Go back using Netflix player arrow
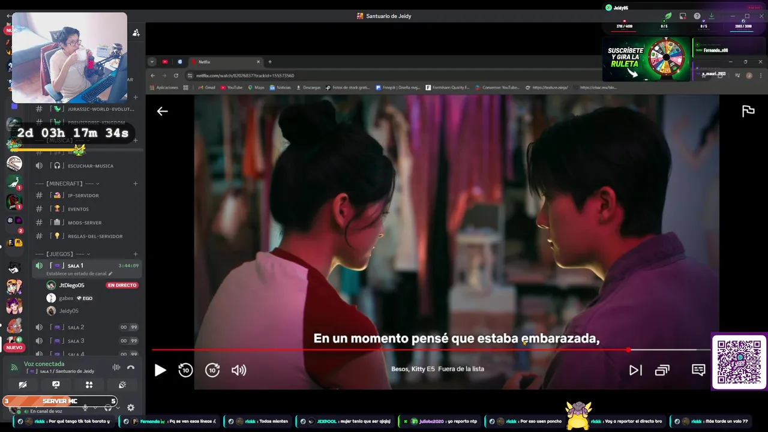This screenshot has height=432, width=768. pos(163,111)
